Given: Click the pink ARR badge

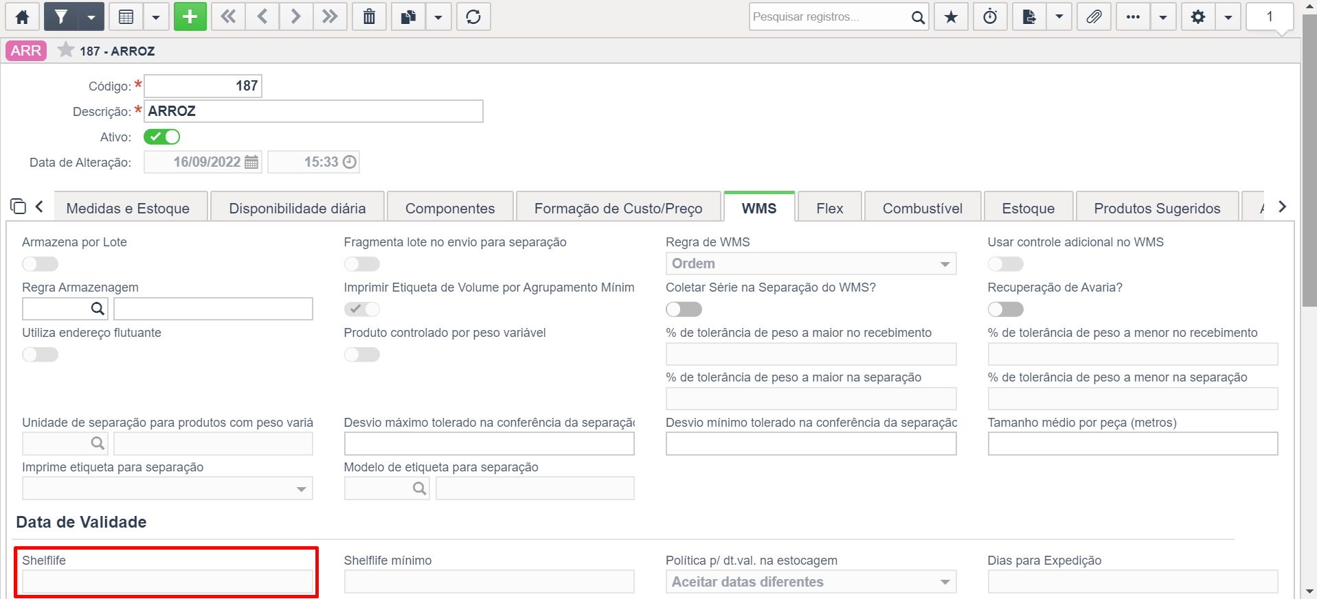Looking at the screenshot, I should coord(26,51).
